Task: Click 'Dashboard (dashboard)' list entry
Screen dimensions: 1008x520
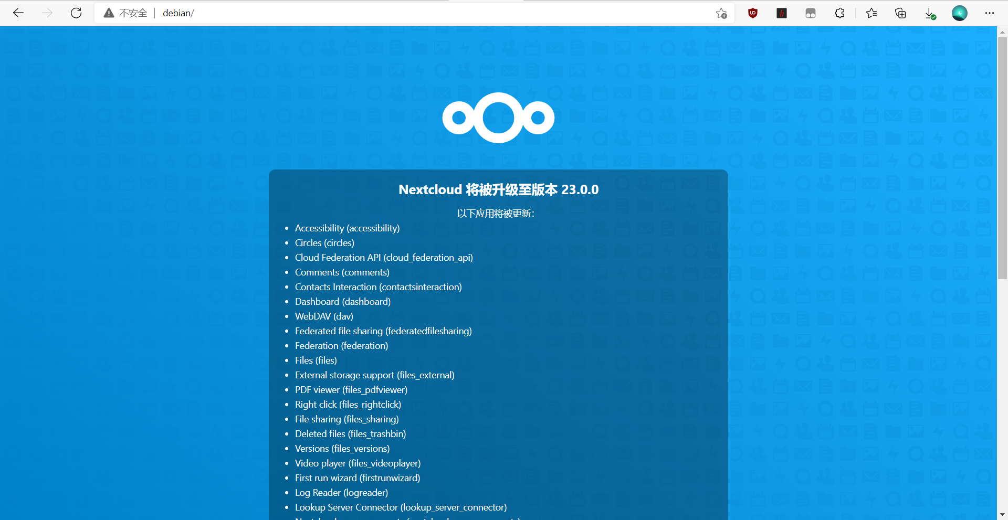Action: pos(343,302)
